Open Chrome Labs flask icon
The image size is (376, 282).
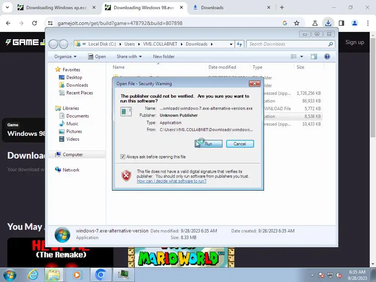click(x=315, y=23)
